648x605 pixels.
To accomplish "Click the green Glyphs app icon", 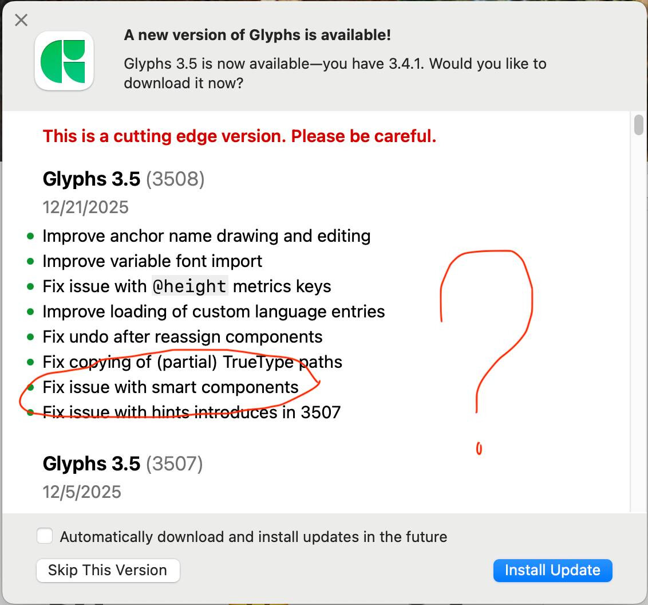I will [64, 61].
